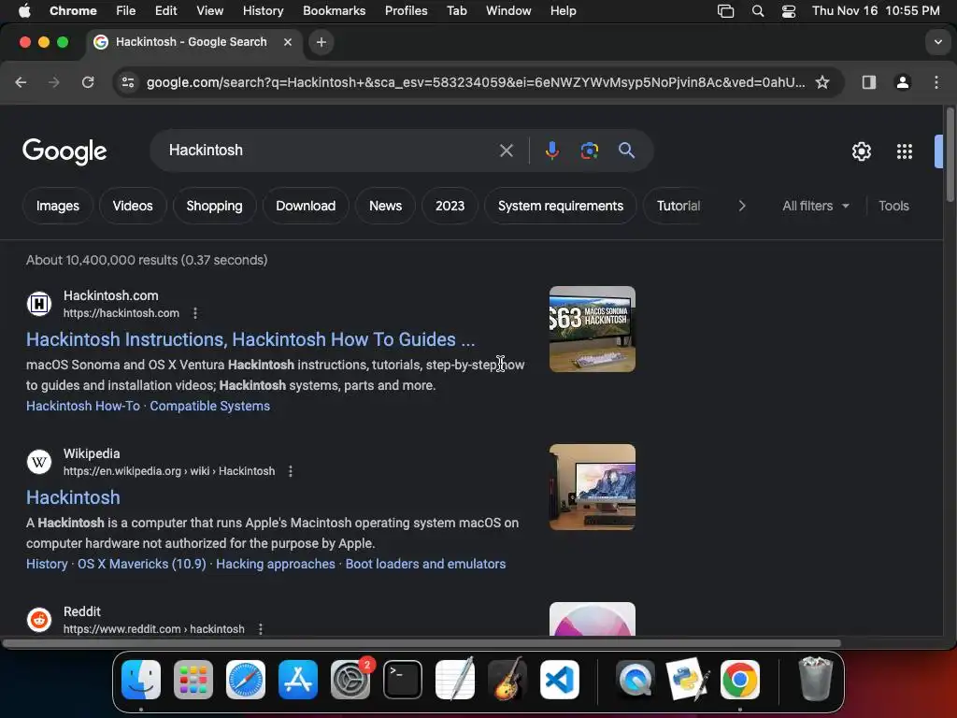The image size is (957, 718).
Task: Select the 2023 filter chip
Action: 450,206
